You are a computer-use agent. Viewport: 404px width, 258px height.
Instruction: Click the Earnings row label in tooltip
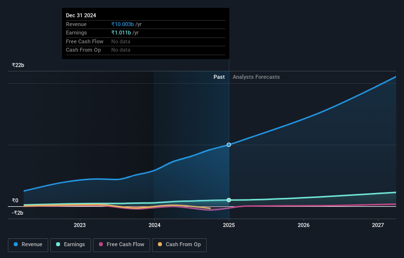click(76, 32)
